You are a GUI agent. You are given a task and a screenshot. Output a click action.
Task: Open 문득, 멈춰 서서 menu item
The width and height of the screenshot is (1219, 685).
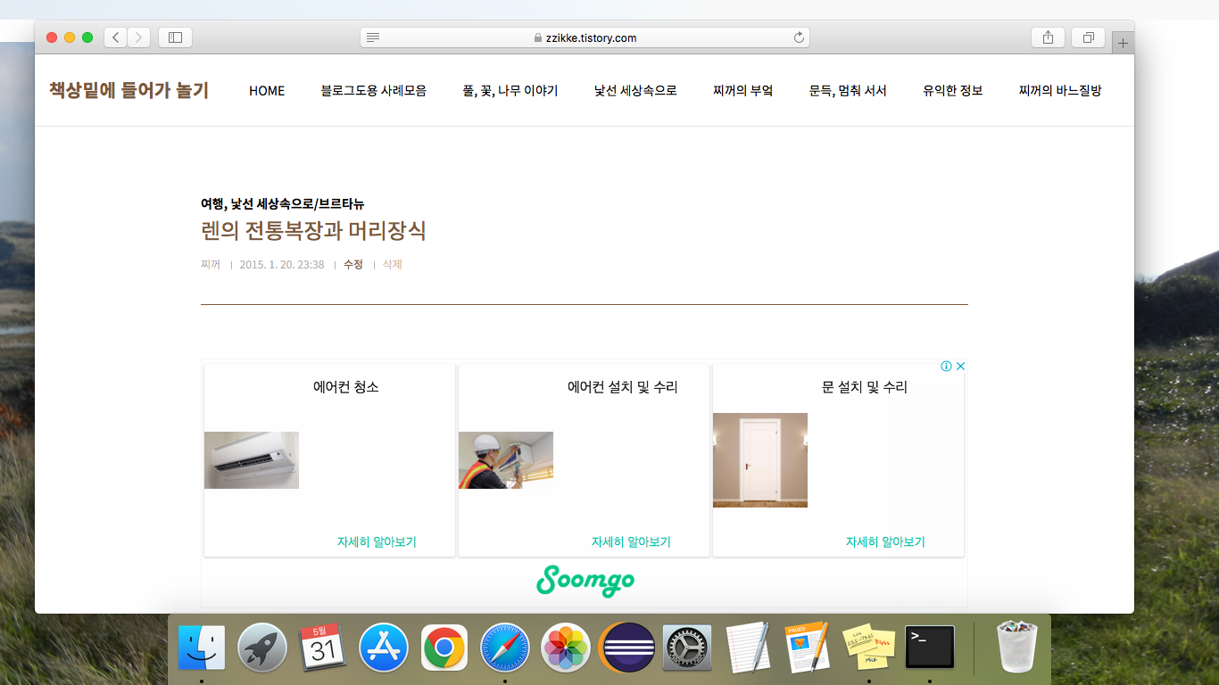point(848,90)
